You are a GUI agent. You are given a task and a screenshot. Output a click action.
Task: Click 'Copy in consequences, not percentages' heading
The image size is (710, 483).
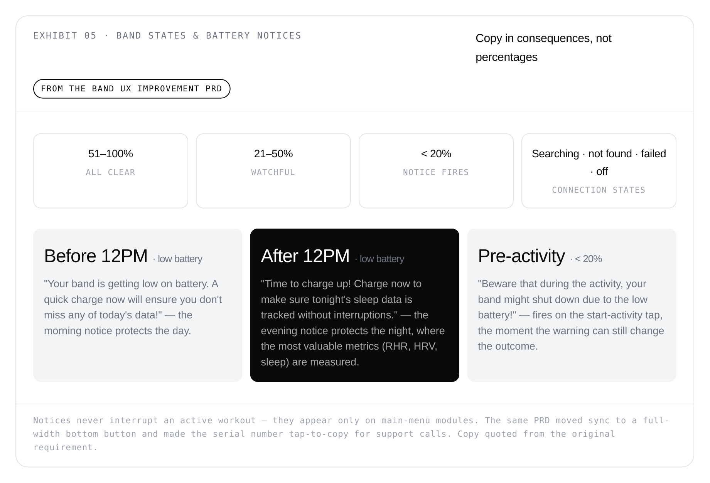point(543,48)
